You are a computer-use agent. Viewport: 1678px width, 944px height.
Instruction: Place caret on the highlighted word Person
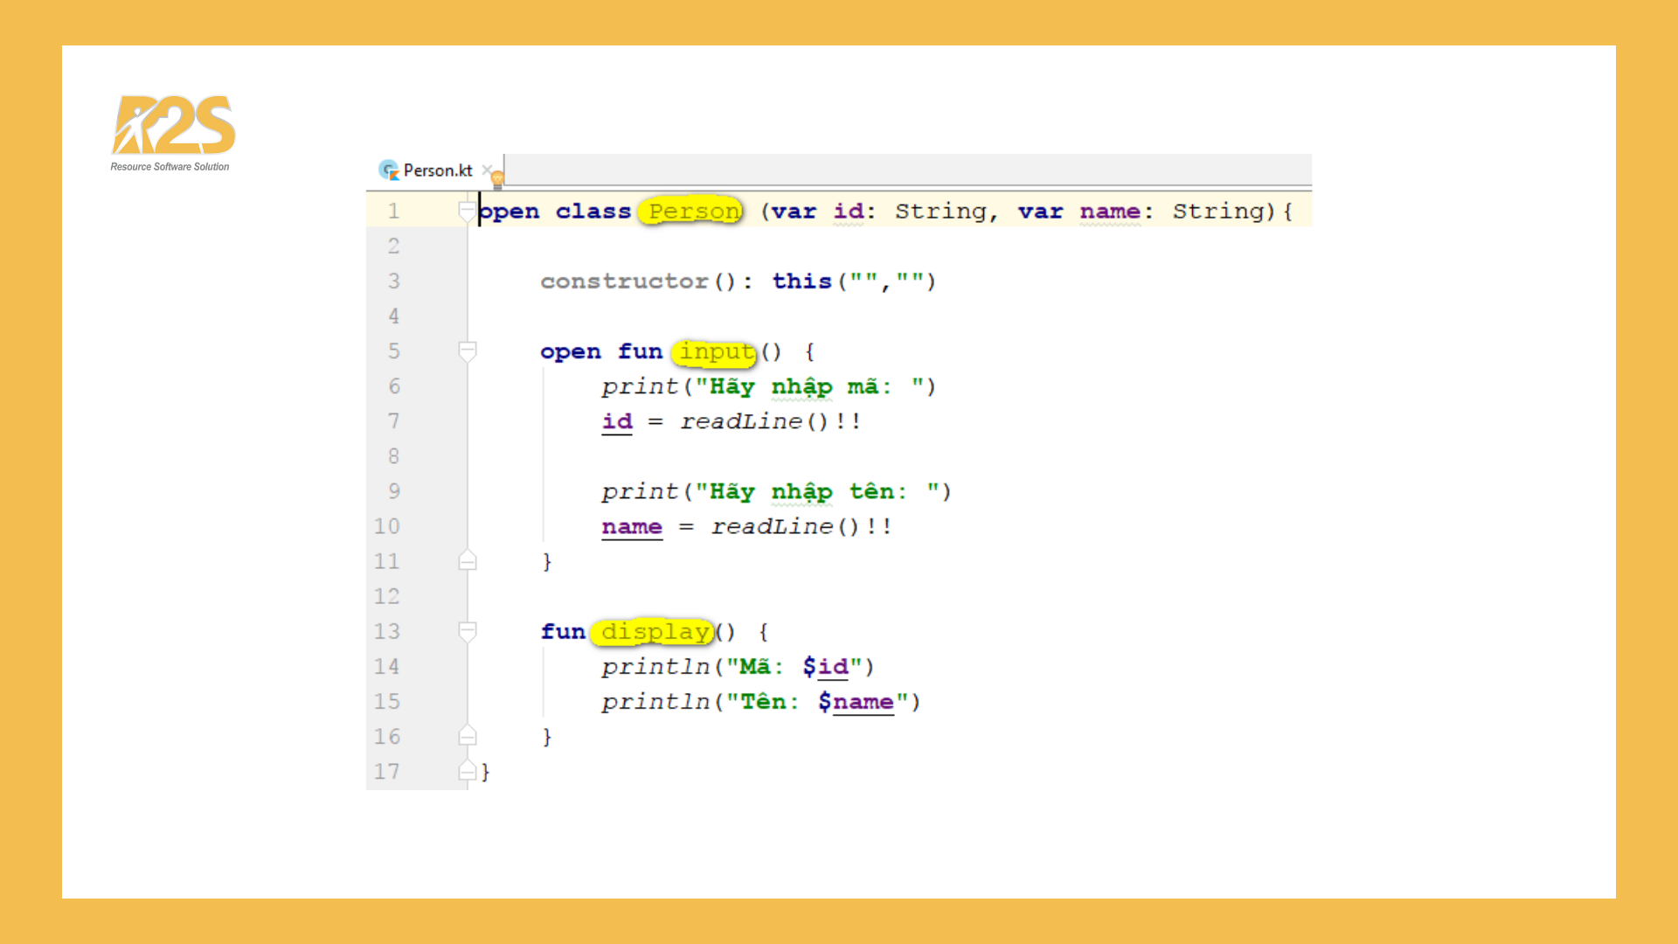(690, 211)
